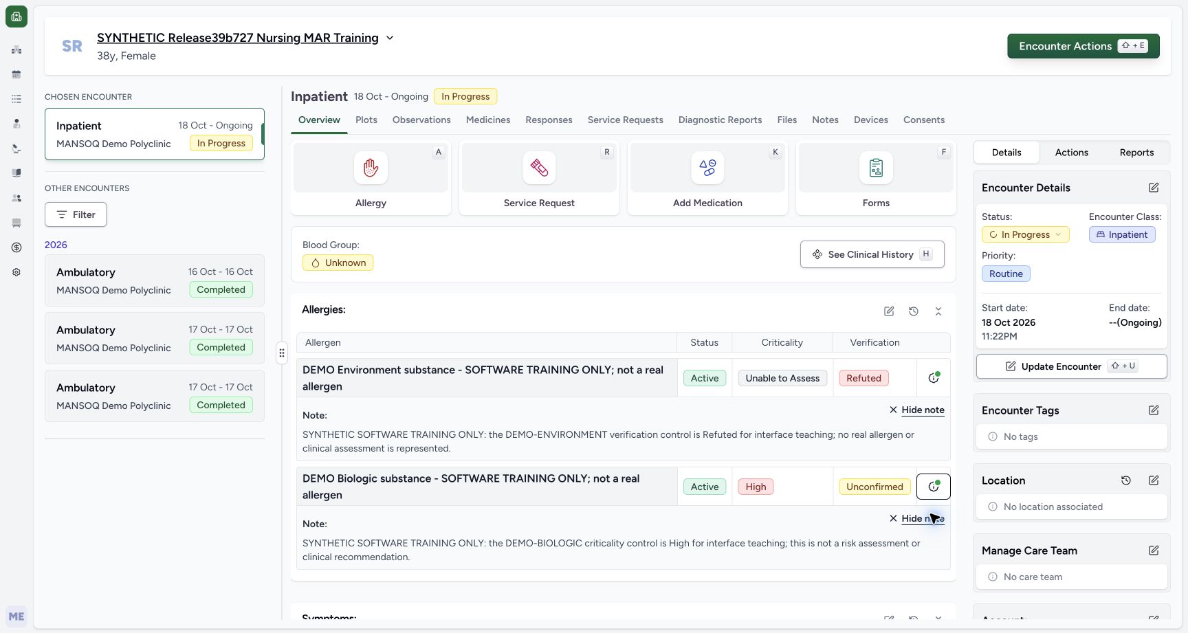The width and height of the screenshot is (1188, 633).
Task: Edit allergies with the pencil icon
Action: pyautogui.click(x=889, y=311)
